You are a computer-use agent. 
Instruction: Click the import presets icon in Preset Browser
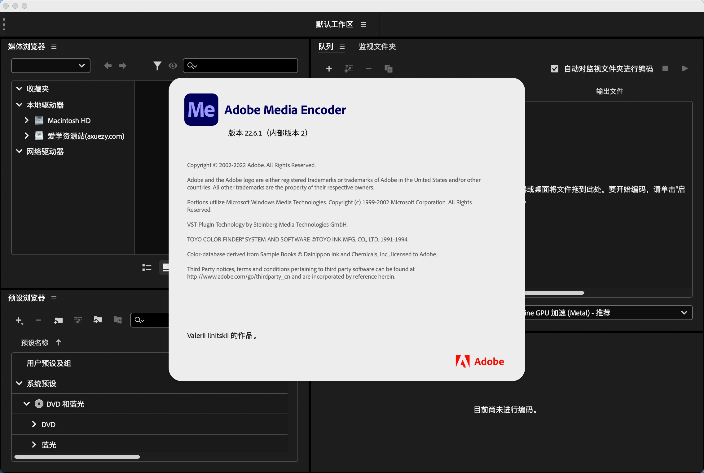pyautogui.click(x=98, y=320)
